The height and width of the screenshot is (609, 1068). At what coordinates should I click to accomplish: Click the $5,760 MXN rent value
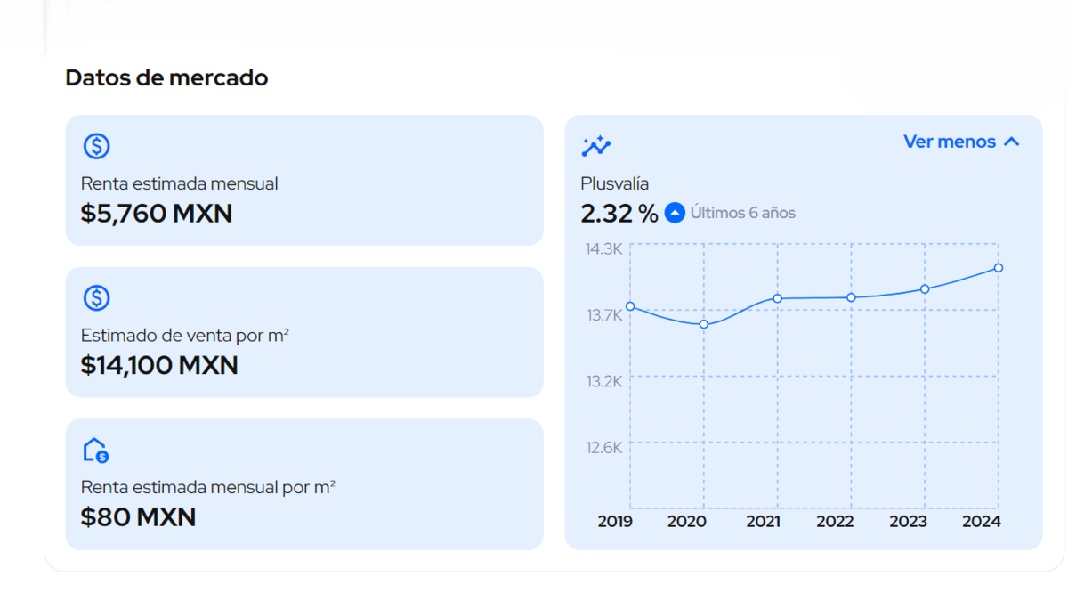click(156, 214)
